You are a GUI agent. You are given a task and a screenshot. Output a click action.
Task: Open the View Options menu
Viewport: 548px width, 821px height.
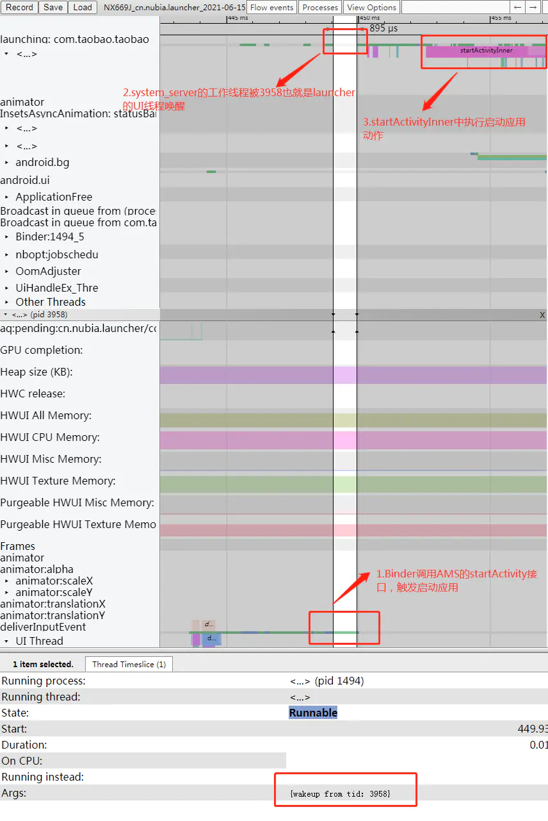371,8
